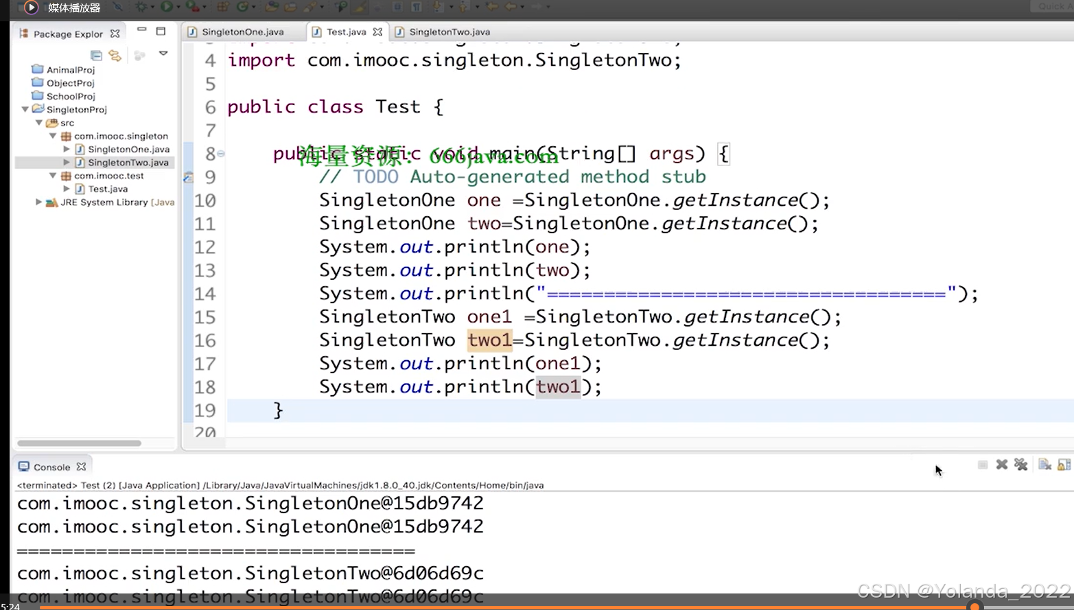
Task: Click the first SingletonOne@15db9742 console line
Action: coord(250,504)
